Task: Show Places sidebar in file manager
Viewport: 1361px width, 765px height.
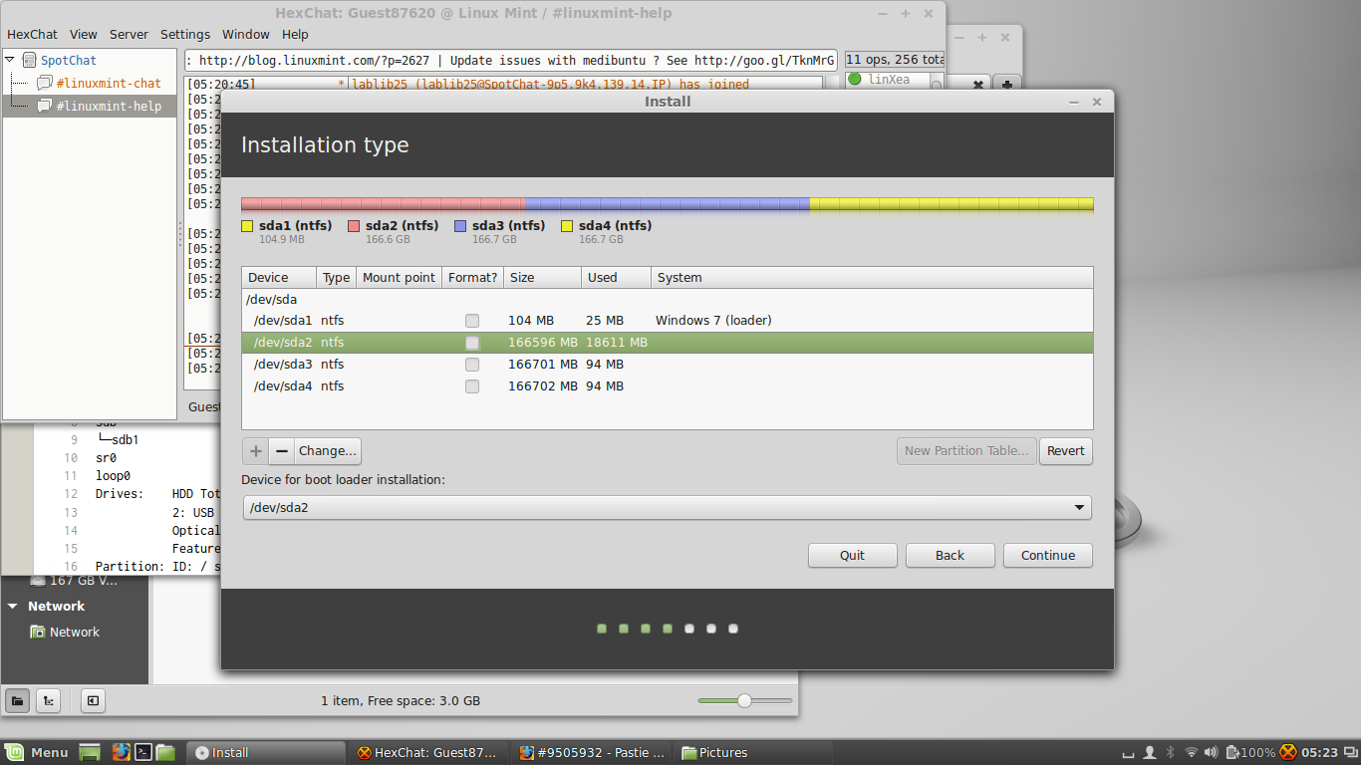Action: coord(18,700)
